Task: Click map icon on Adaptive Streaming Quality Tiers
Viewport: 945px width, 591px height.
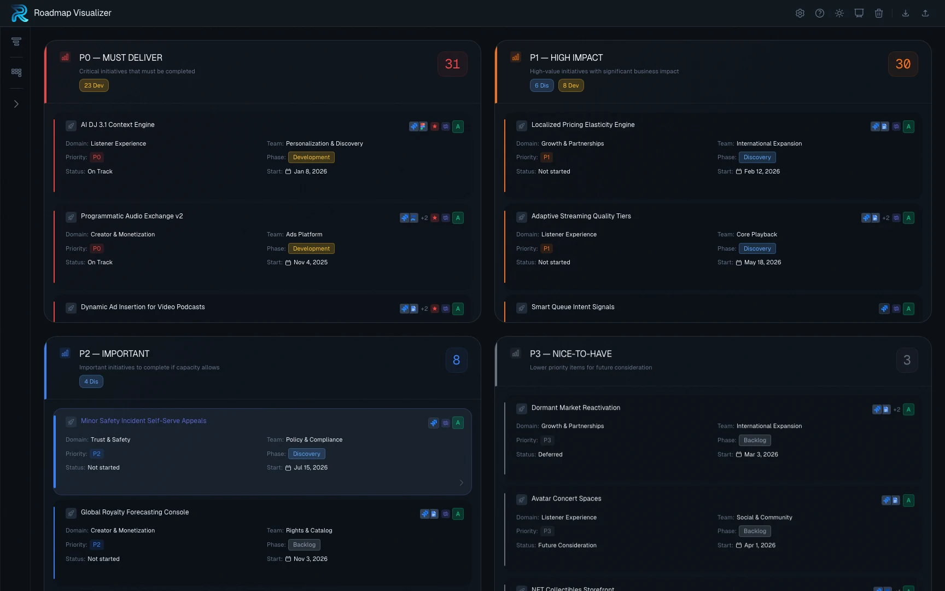Action: [896, 218]
